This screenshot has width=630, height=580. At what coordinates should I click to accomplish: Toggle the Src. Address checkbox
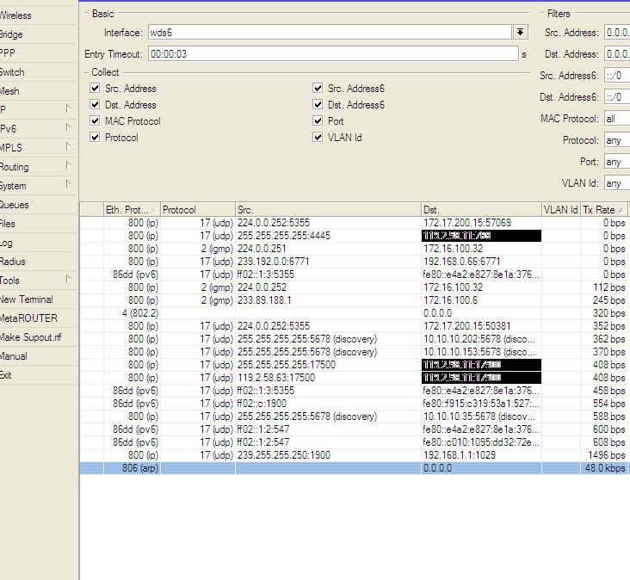(x=95, y=88)
